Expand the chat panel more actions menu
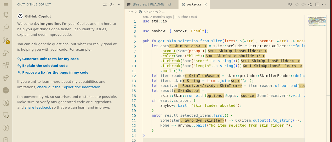332x142 pixels. [118, 4]
